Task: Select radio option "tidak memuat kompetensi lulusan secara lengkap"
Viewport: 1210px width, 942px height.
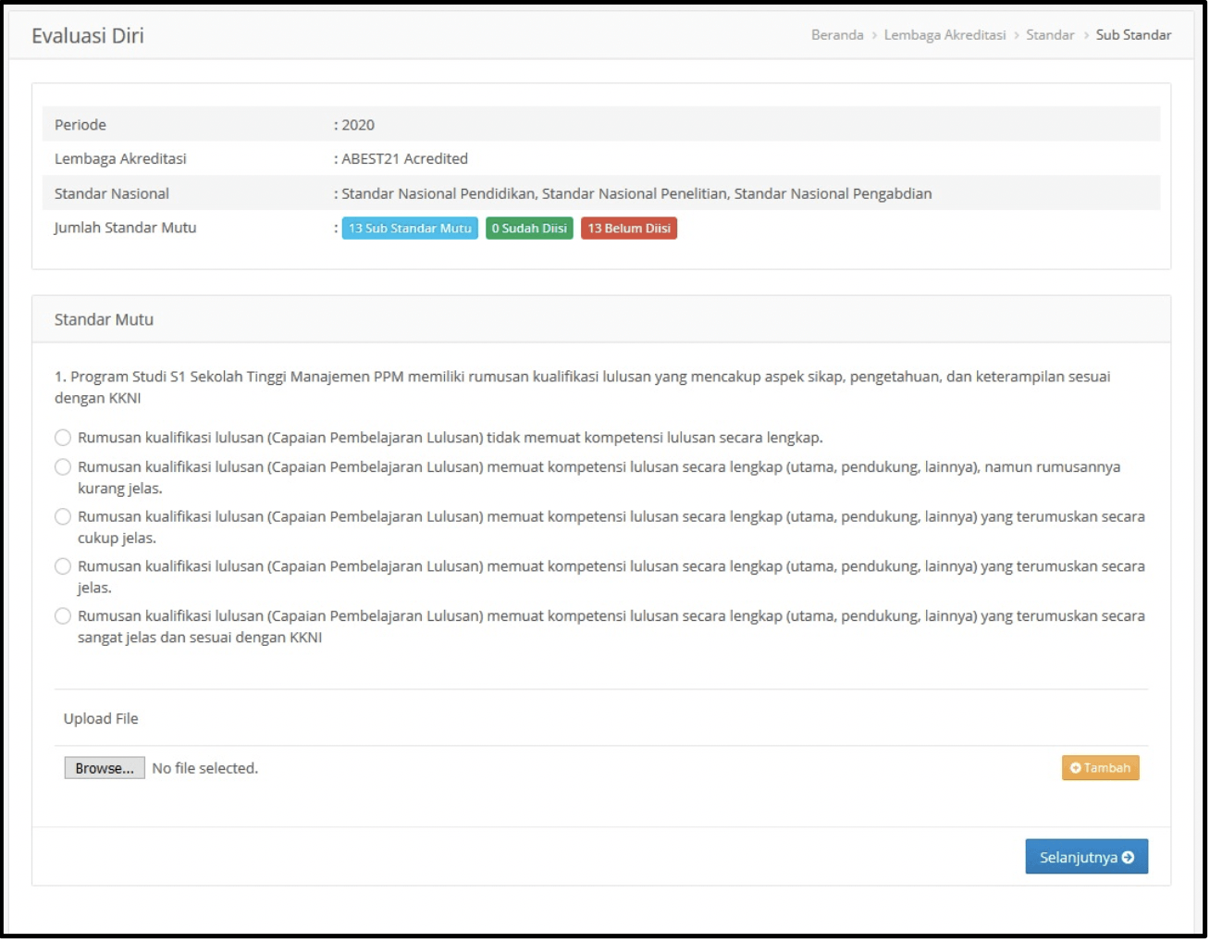Action: [x=62, y=437]
